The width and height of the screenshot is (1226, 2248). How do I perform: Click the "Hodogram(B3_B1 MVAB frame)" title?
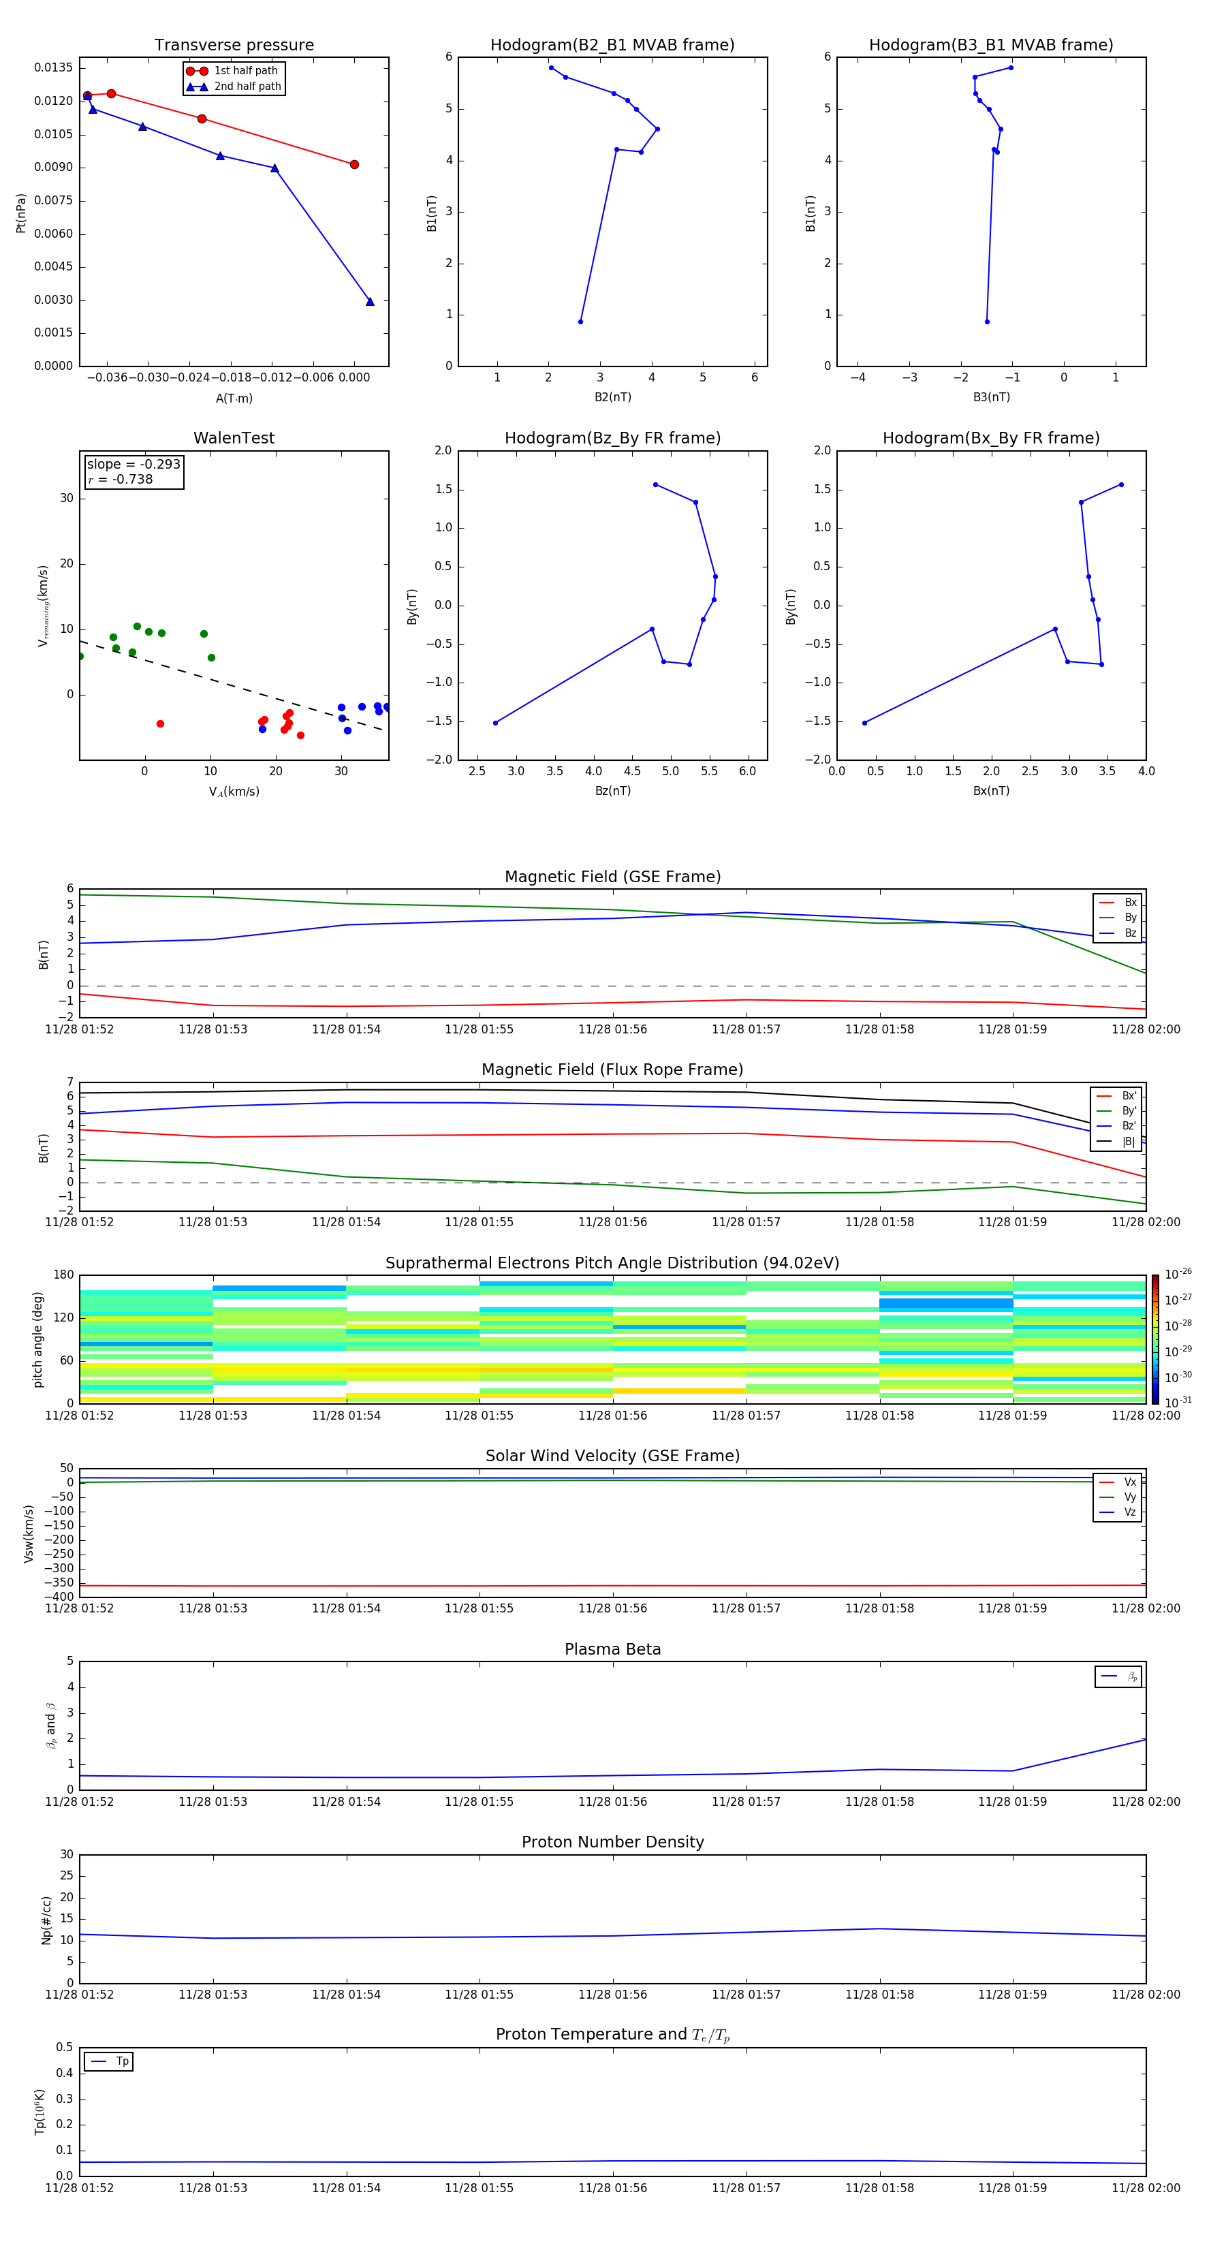tap(991, 46)
